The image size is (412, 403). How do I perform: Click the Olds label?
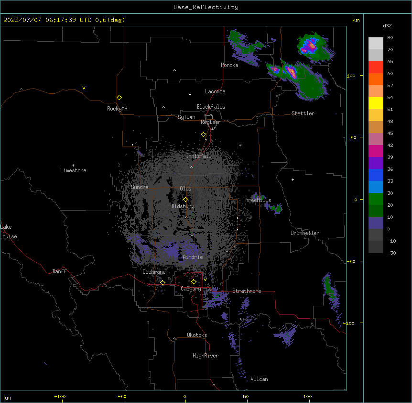(x=185, y=189)
